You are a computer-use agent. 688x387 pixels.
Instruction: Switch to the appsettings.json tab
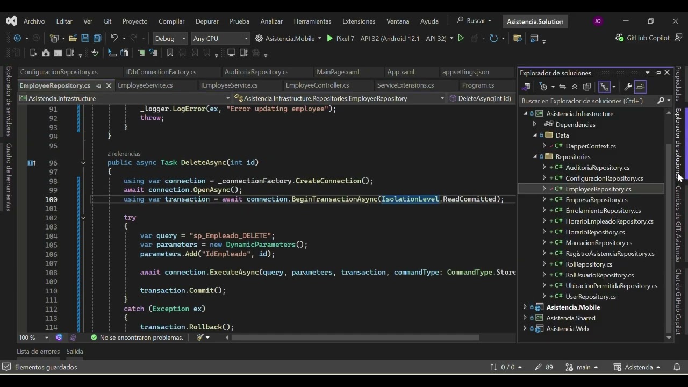pyautogui.click(x=465, y=72)
